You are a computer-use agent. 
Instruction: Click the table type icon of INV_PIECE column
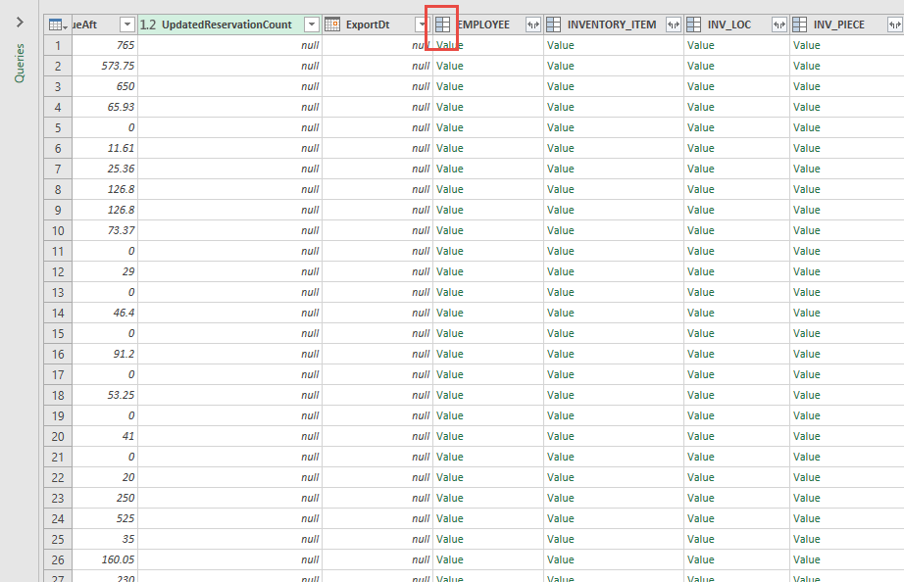click(800, 24)
